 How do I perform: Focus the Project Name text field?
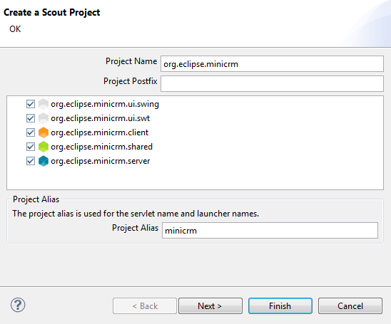click(272, 64)
